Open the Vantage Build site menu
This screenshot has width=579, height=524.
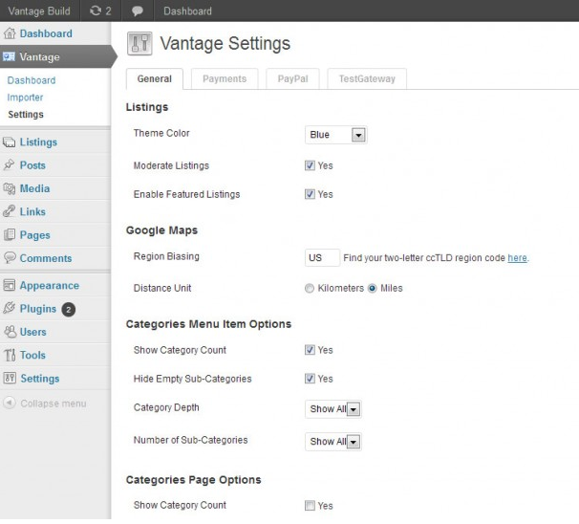click(39, 11)
